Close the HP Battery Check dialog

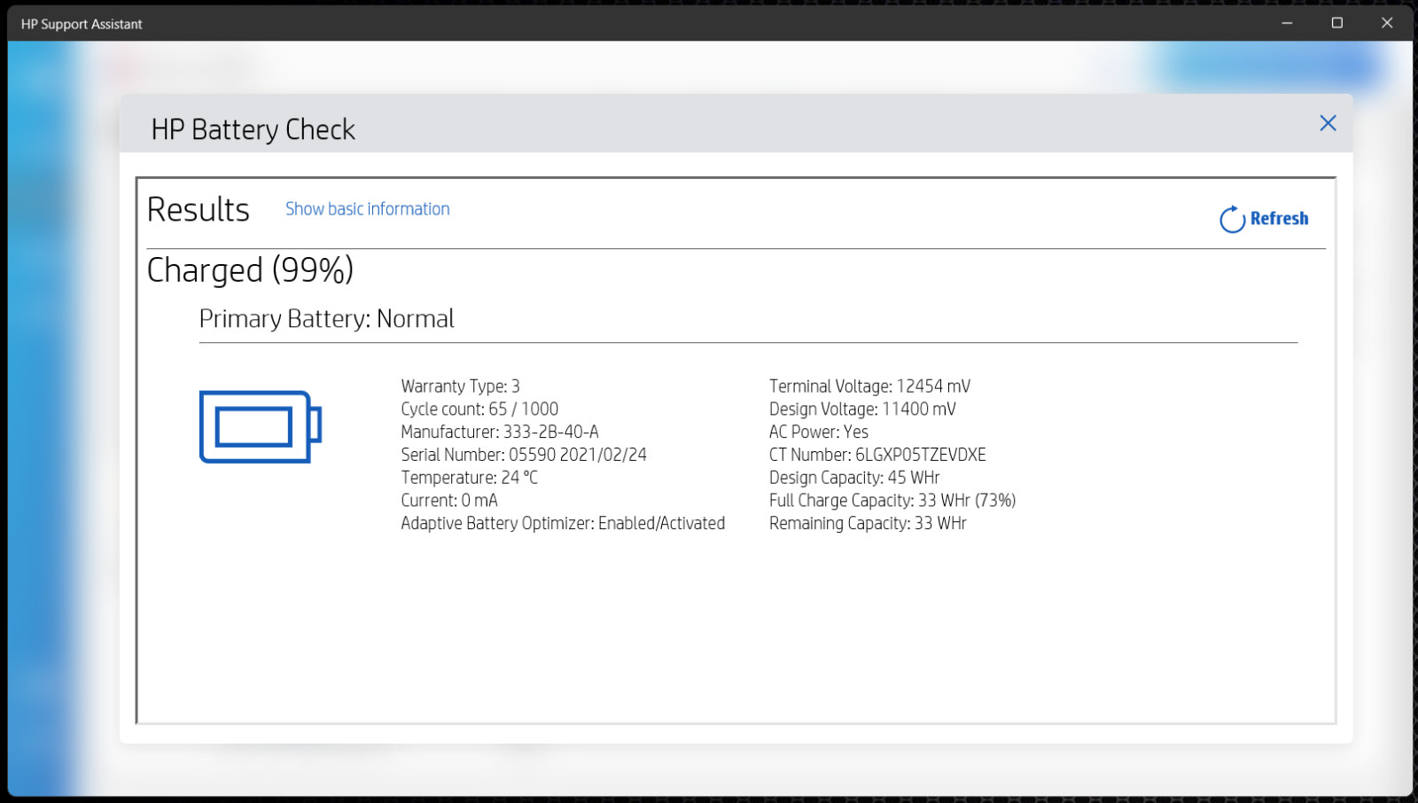tap(1328, 123)
